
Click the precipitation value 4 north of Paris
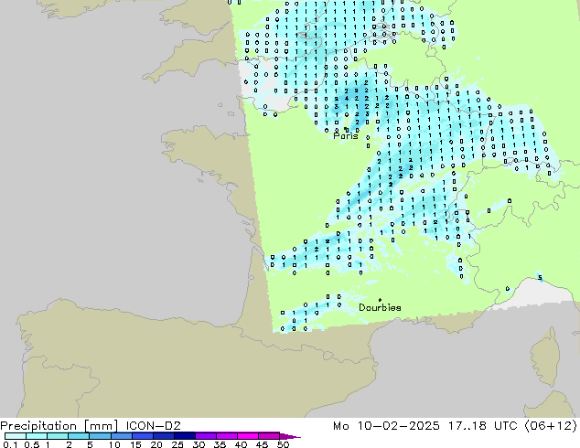tap(347, 99)
